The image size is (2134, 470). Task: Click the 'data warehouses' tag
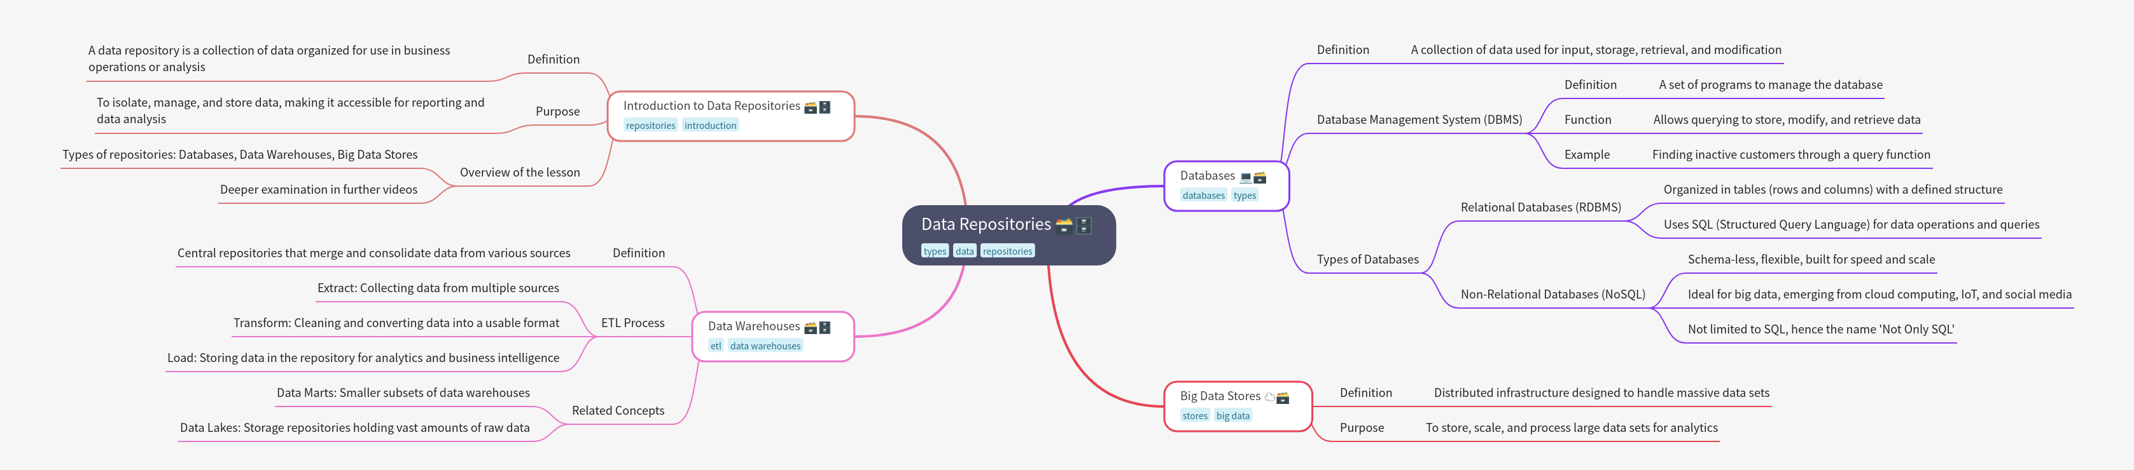click(765, 347)
